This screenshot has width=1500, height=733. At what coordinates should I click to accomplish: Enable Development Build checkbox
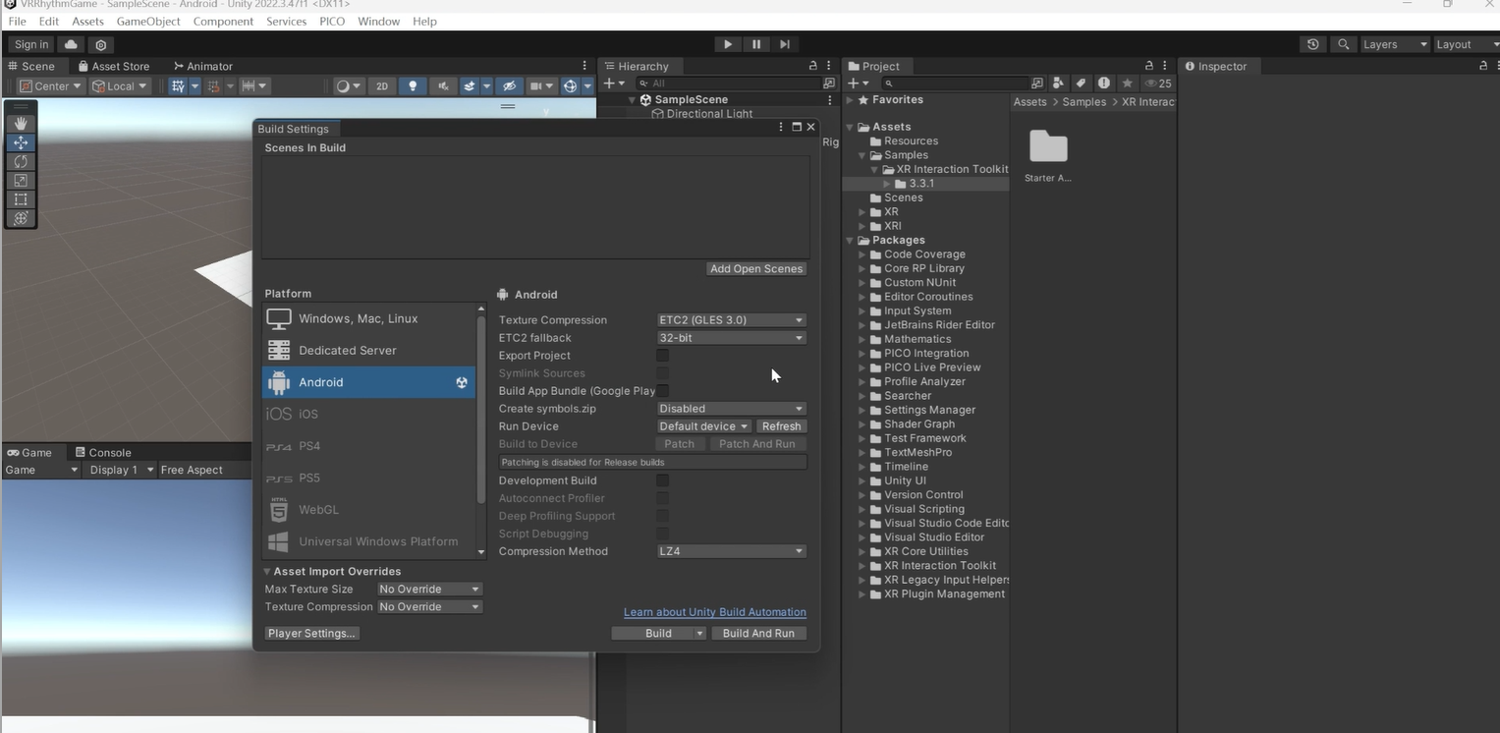click(663, 480)
